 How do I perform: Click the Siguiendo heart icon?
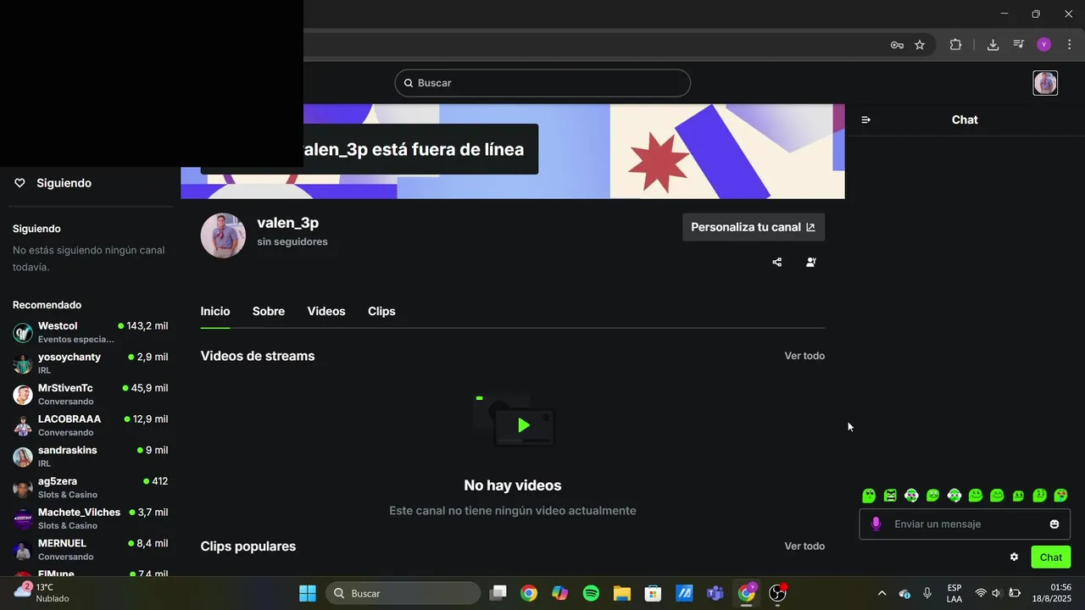[19, 183]
